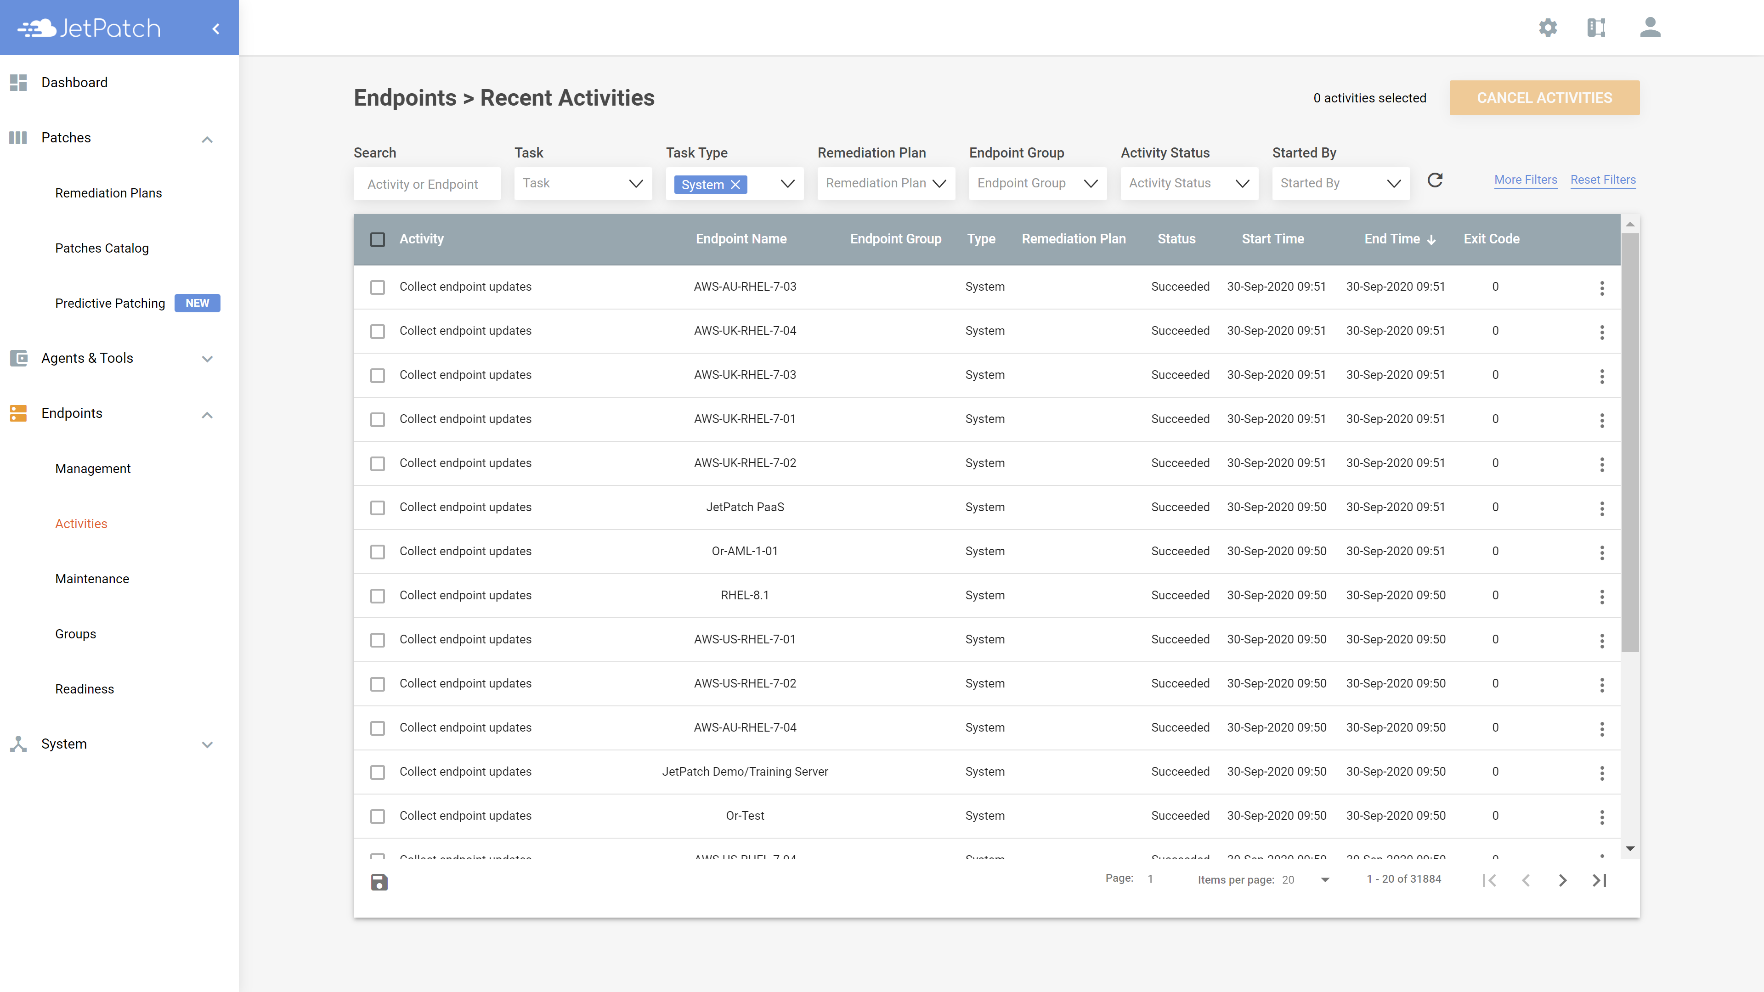Open the Remediation Plan filter dropdown
The image size is (1764, 992).
pyautogui.click(x=886, y=184)
